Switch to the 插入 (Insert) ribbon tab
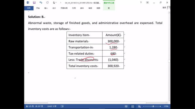 [46, 8]
